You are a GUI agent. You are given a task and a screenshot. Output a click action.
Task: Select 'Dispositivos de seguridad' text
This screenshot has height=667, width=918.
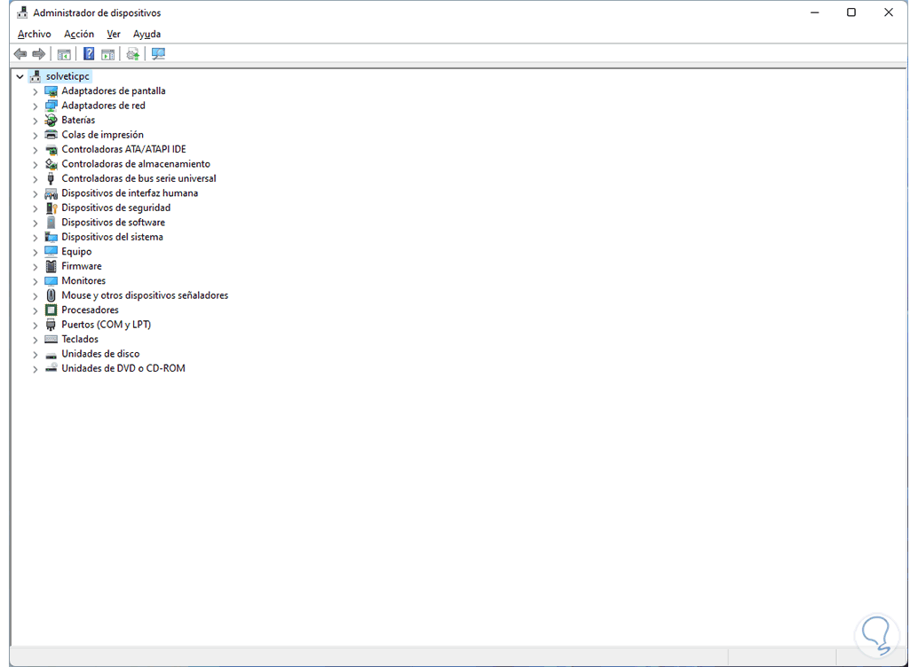point(116,208)
